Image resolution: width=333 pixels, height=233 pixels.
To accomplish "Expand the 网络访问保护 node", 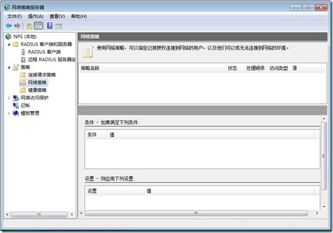I will pos(9,98).
